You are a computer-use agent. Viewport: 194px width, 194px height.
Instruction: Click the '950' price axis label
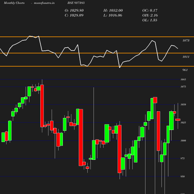[x=182, y=177]
